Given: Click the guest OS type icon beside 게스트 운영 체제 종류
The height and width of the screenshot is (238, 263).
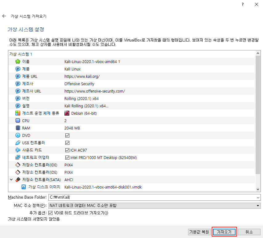Looking at the screenshot, I should click(18, 113).
